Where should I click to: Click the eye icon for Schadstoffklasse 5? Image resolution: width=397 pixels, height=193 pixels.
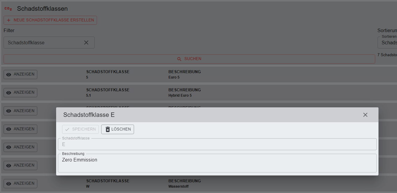coord(9,74)
